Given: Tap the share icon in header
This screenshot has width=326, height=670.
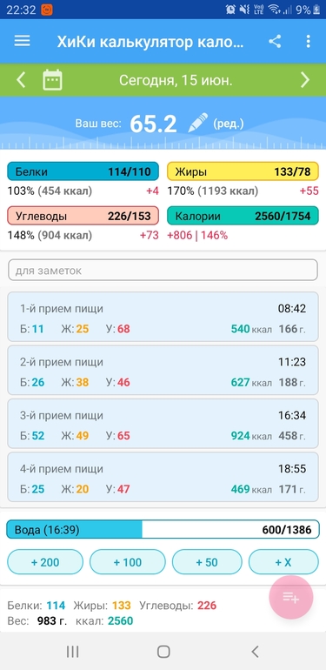Looking at the screenshot, I should coord(275,41).
